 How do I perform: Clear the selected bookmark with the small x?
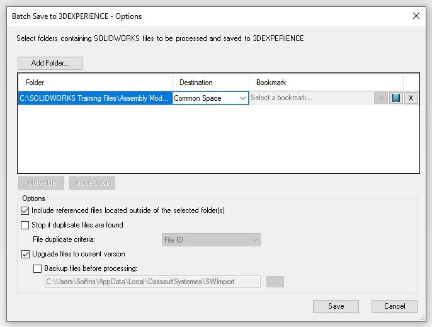pyautogui.click(x=381, y=98)
